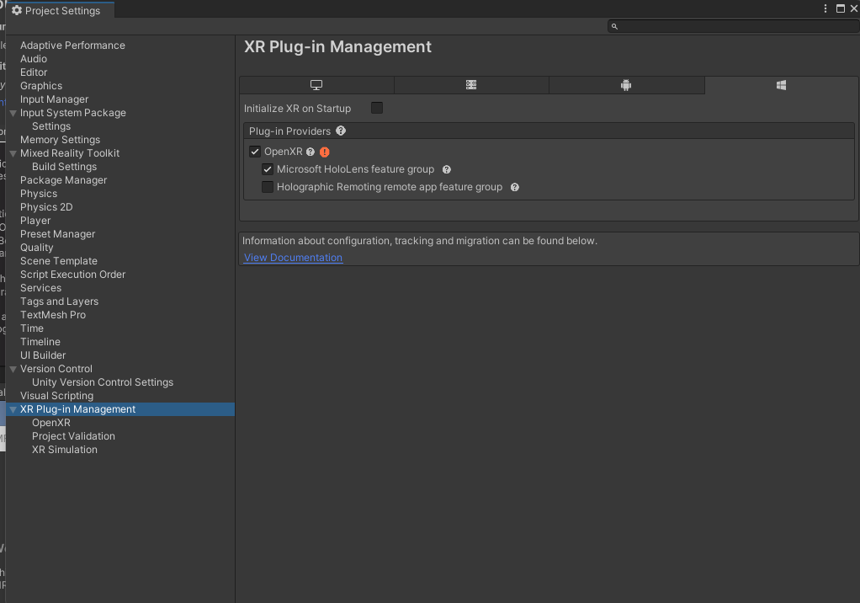Uncheck the OpenXR plug-in provider

[255, 152]
